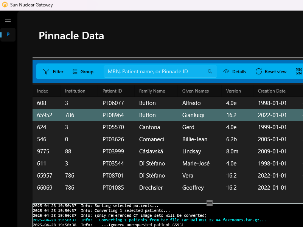Sort by Institution column header
This screenshot has height=227, width=303.
click(75, 91)
